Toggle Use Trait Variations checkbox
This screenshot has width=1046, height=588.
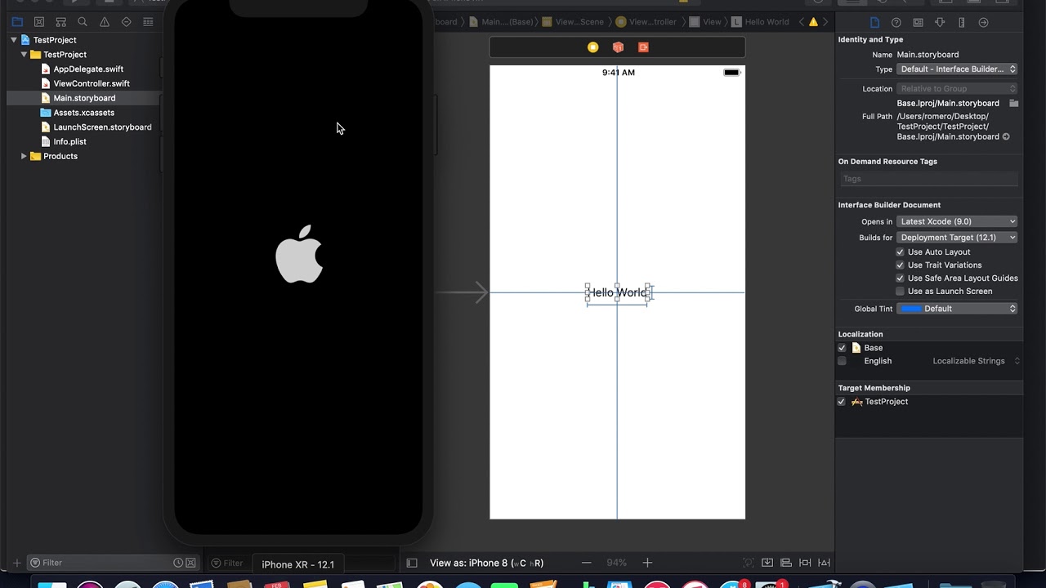pos(900,265)
